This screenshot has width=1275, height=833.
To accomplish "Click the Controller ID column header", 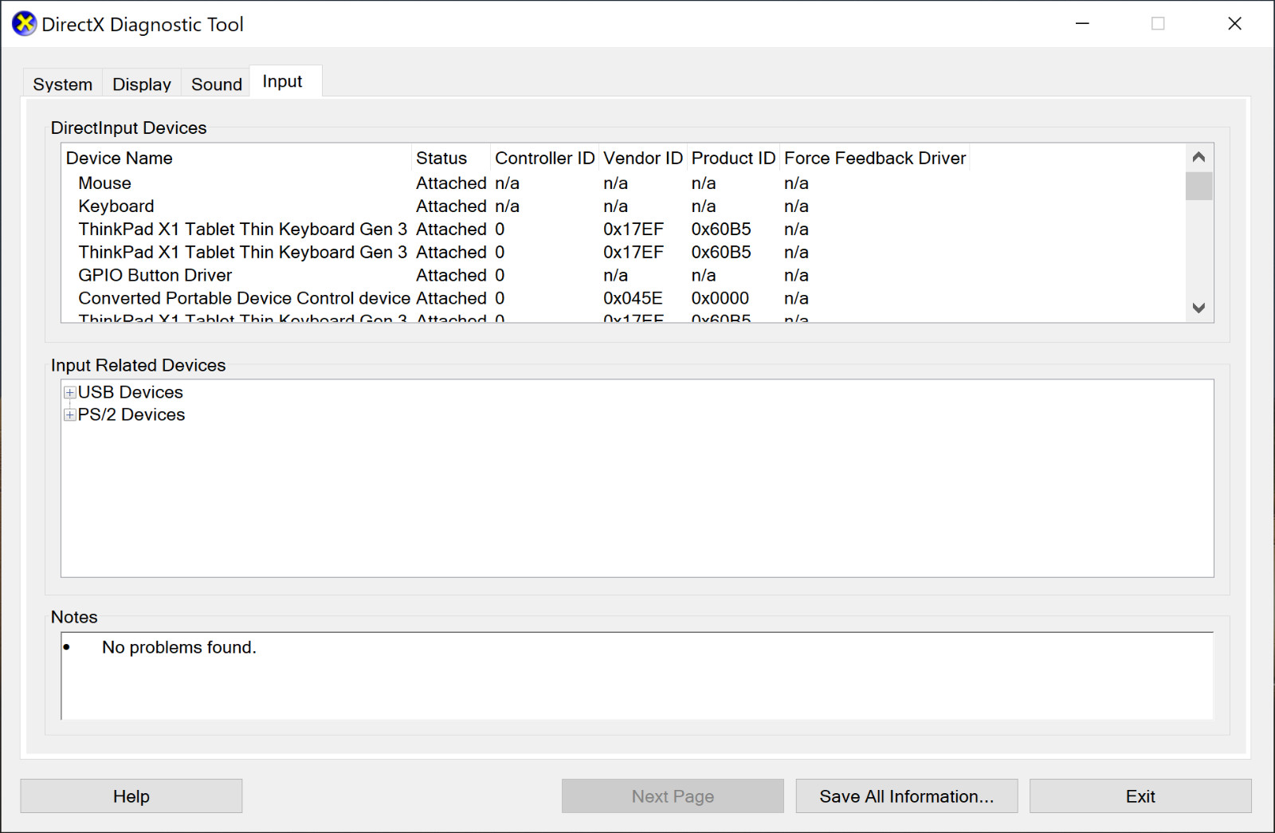I will click(x=544, y=158).
